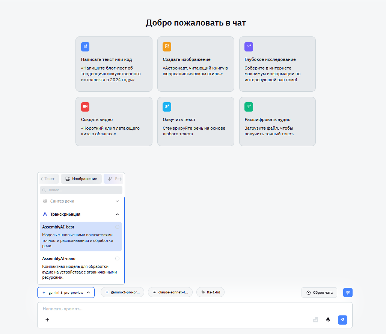Click the greyed enter-key icon
Screen dimensions: 386x334
coord(315,320)
